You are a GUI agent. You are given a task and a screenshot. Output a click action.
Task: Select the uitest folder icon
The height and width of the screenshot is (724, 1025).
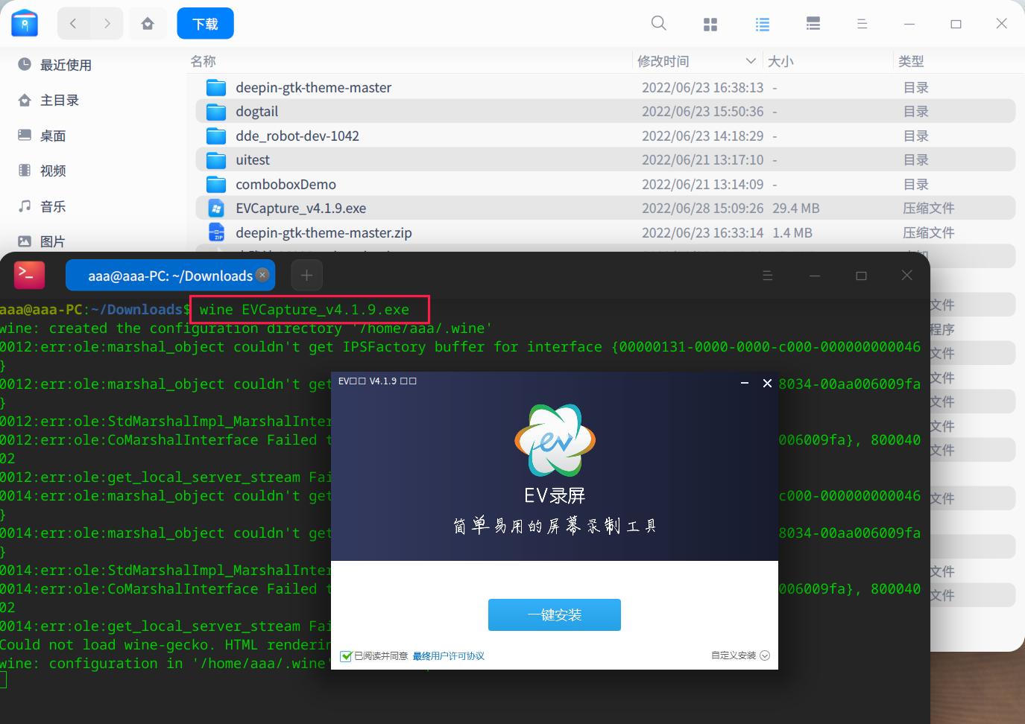(216, 160)
